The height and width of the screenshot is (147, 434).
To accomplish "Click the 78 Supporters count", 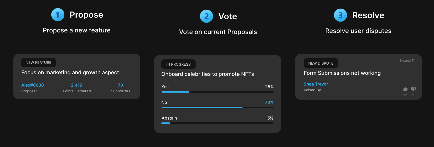I will click(x=120, y=85).
